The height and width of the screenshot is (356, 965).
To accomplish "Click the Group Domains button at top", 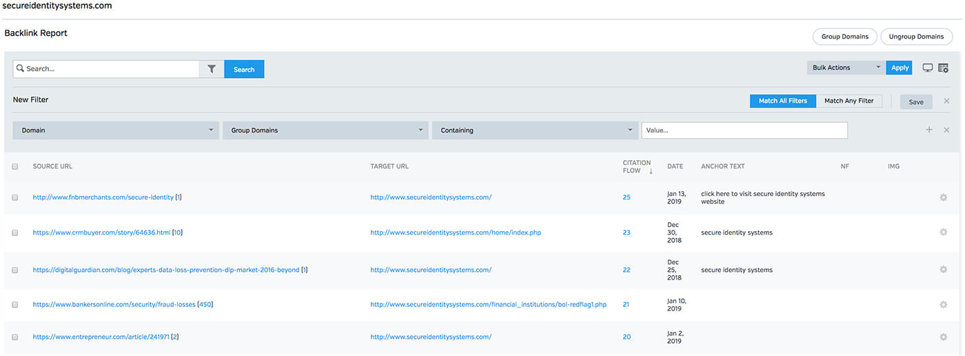I will (845, 37).
